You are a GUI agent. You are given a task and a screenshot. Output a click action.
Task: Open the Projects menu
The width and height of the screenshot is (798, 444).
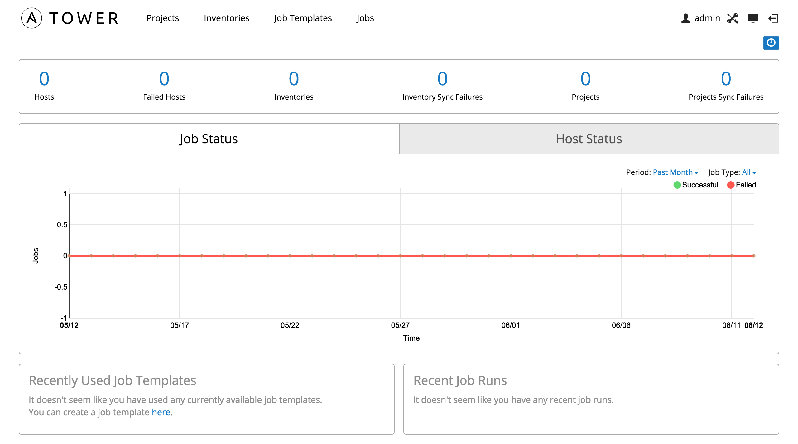coord(163,18)
